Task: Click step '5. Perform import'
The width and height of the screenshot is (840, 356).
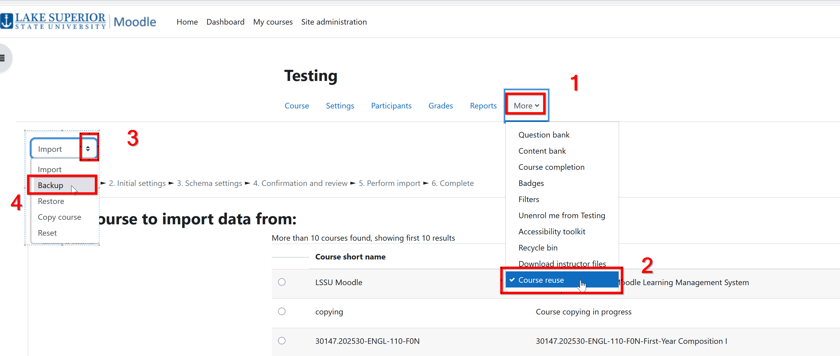Action: click(389, 183)
